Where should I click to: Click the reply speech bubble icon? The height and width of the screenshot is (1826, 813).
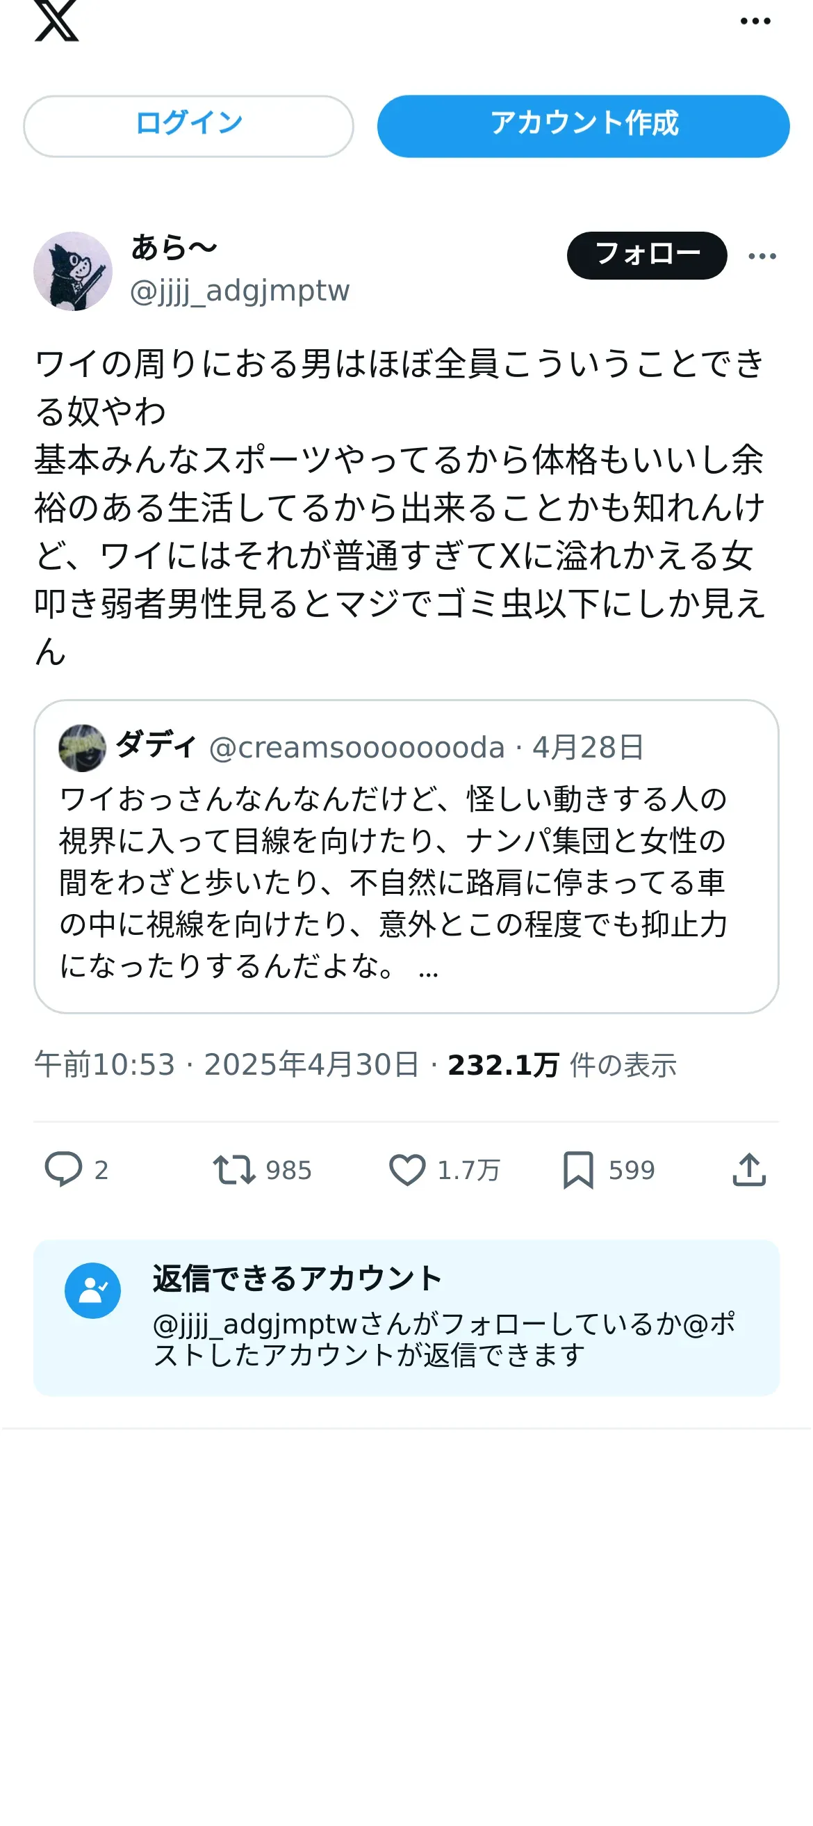coord(64,1169)
